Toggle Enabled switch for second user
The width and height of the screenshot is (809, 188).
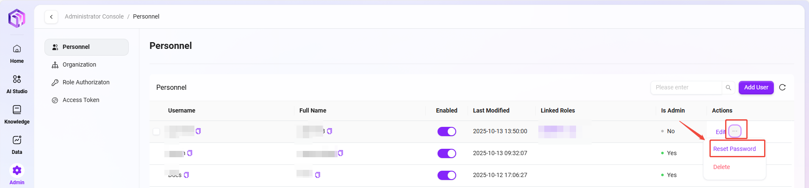(x=446, y=153)
